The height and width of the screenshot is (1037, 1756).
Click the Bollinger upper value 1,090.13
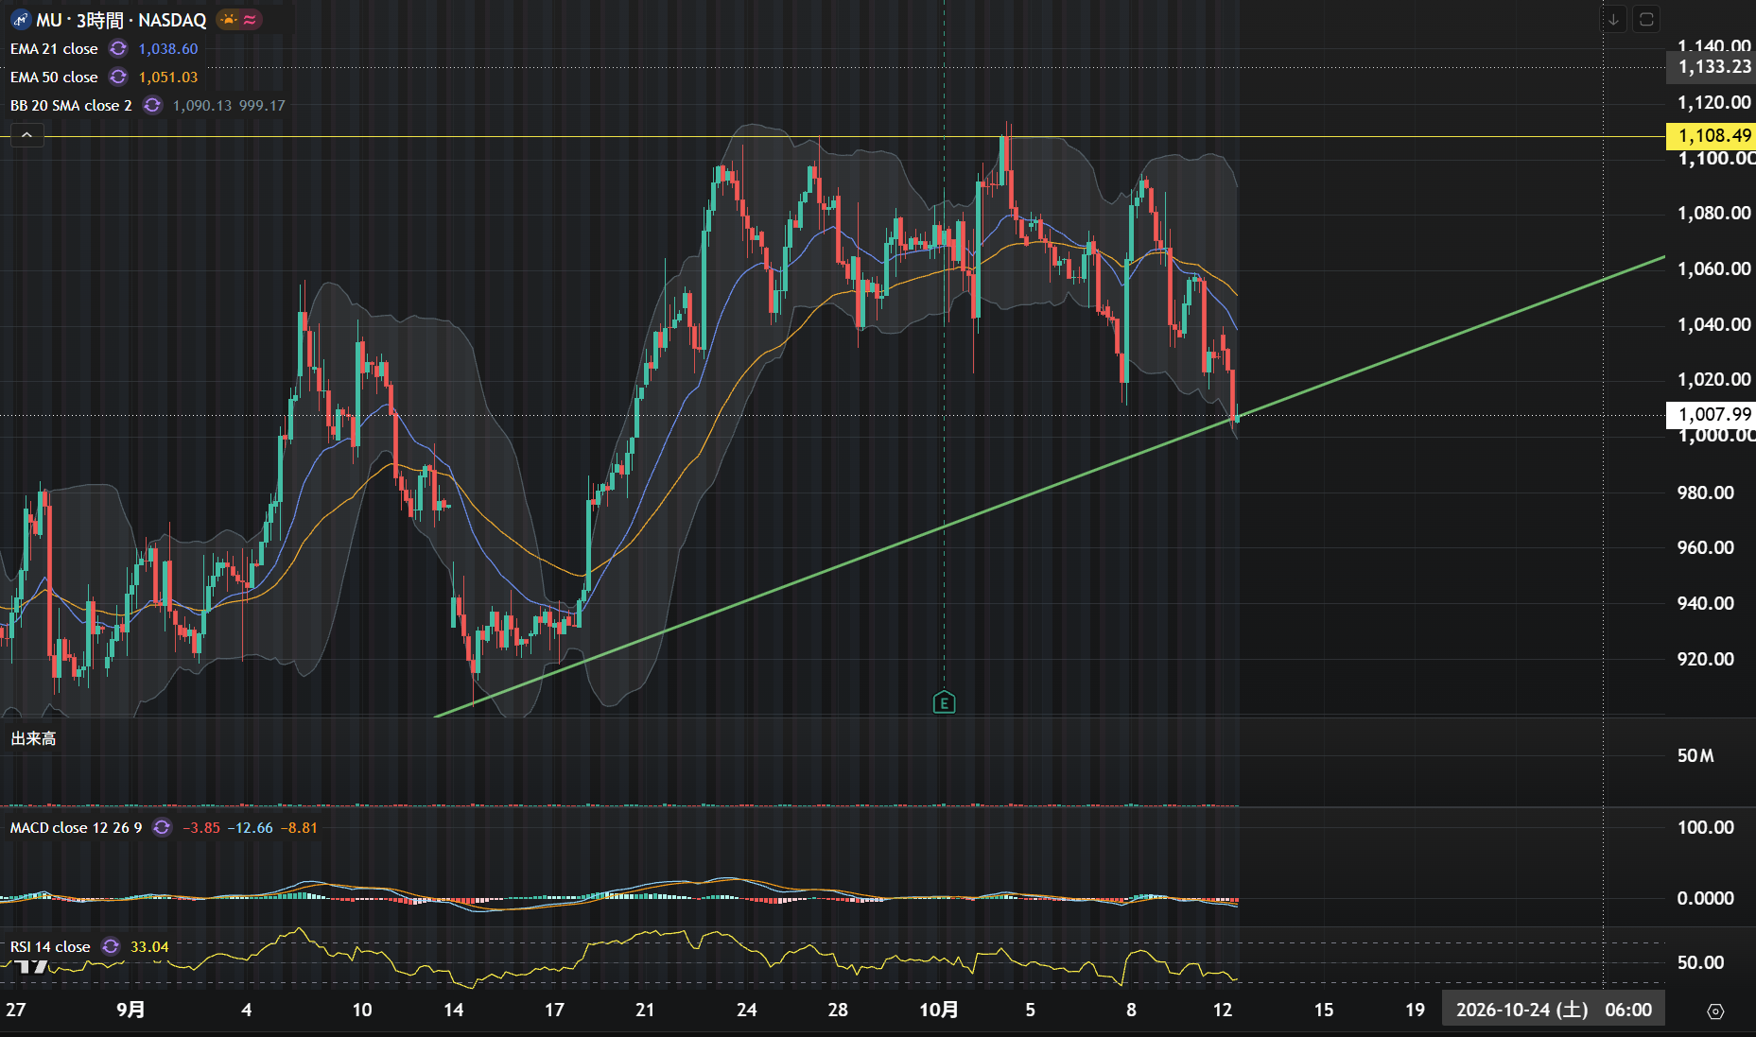point(202,106)
